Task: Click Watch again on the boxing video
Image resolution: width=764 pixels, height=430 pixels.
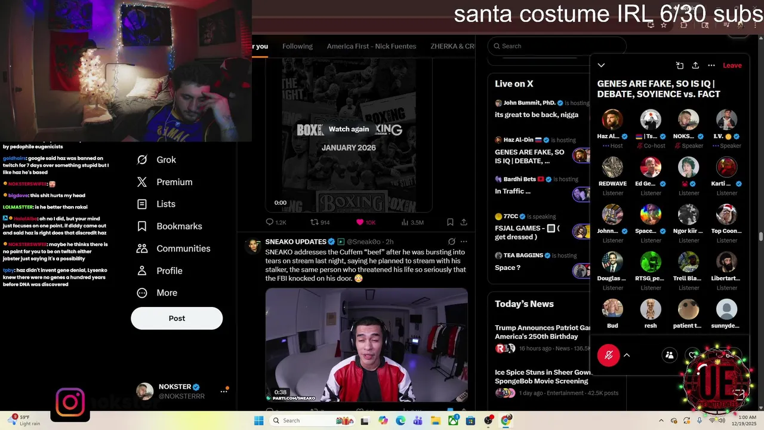Action: pos(349,129)
